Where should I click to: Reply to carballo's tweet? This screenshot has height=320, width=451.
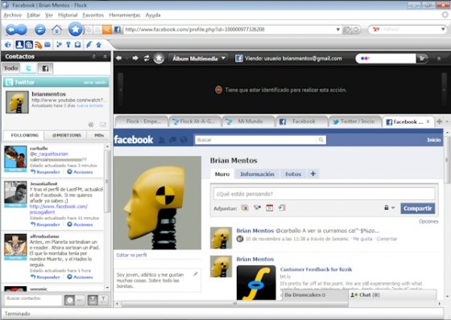(45, 172)
